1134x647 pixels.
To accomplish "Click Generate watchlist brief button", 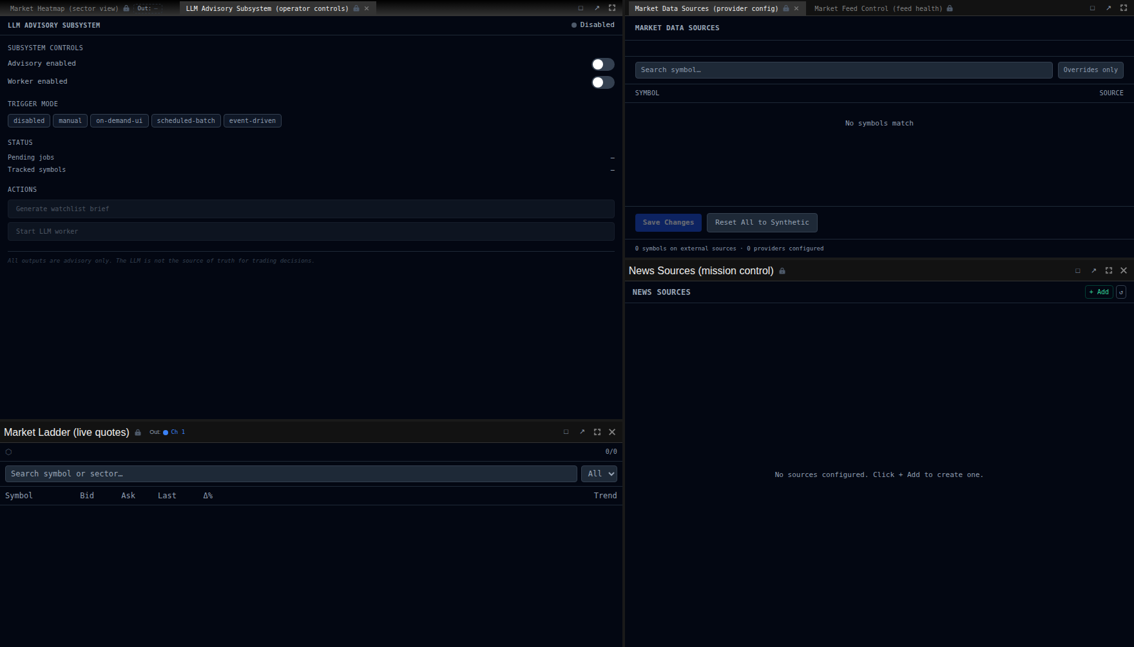I will point(311,209).
